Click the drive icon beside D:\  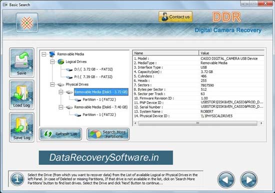coord(69,69)
